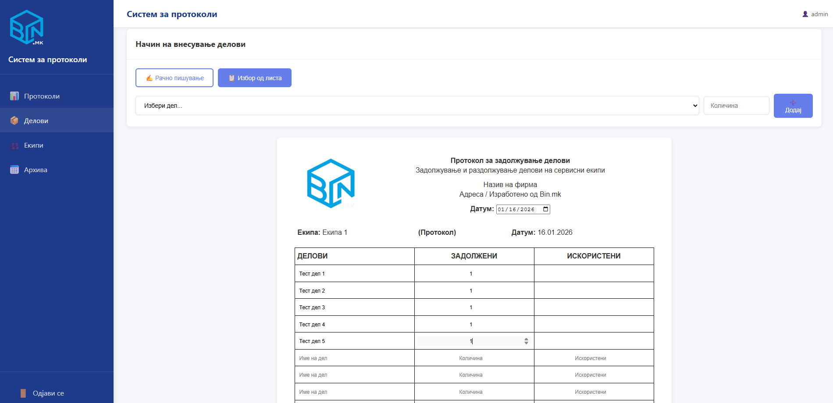Open the date picker calendar icon
The width and height of the screenshot is (833, 403).
(545, 209)
